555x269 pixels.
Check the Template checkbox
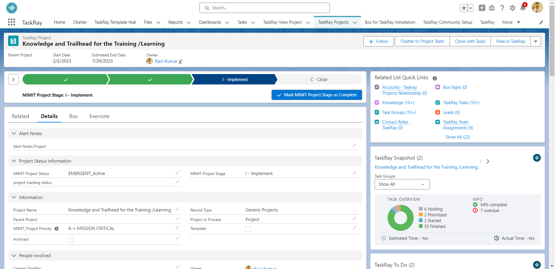coord(248,229)
